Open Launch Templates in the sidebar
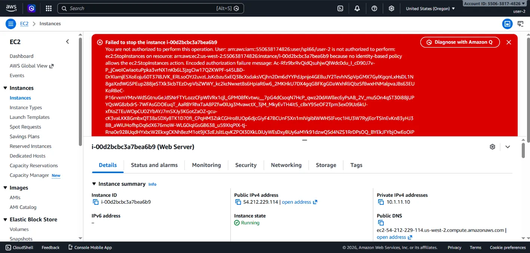The image size is (530, 253). (x=30, y=117)
